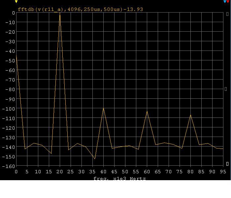The width and height of the screenshot is (231, 198).
Task: Click the 5 x-axis label
Action: click(27, 172)
